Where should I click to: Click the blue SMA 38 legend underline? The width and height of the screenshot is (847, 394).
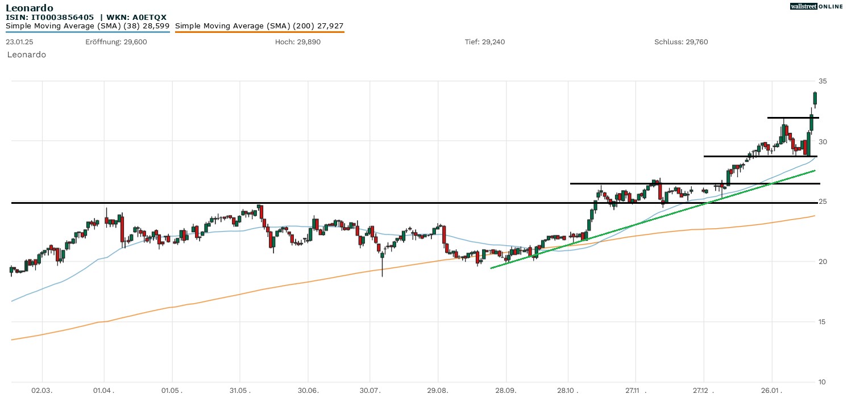tap(88, 32)
